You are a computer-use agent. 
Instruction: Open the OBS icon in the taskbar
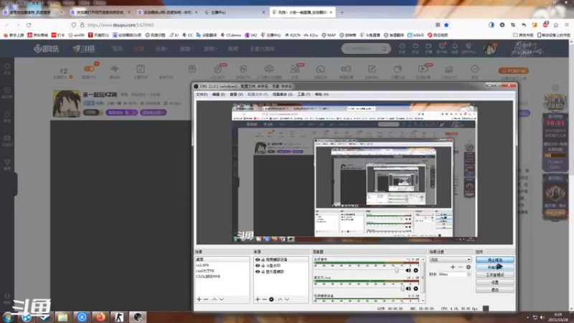tap(138, 317)
